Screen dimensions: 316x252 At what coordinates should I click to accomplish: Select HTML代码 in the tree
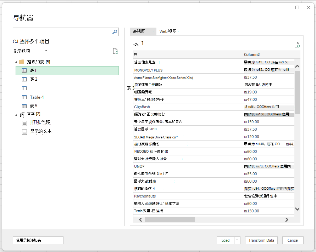tap(40, 122)
